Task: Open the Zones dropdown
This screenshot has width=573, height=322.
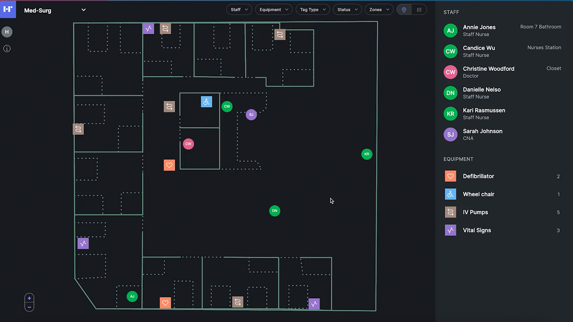Action: (x=379, y=9)
